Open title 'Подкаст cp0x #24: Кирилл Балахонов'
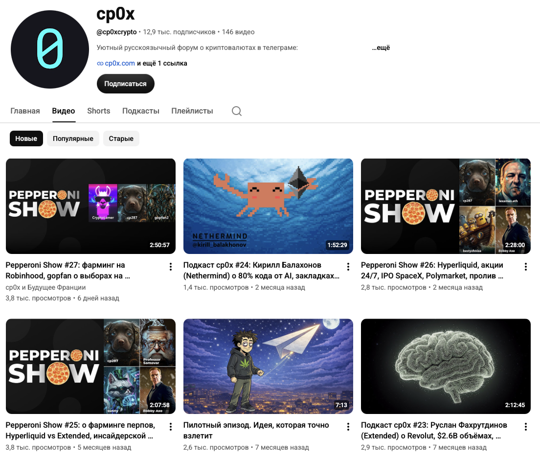This screenshot has width=540, height=459. pos(261,271)
